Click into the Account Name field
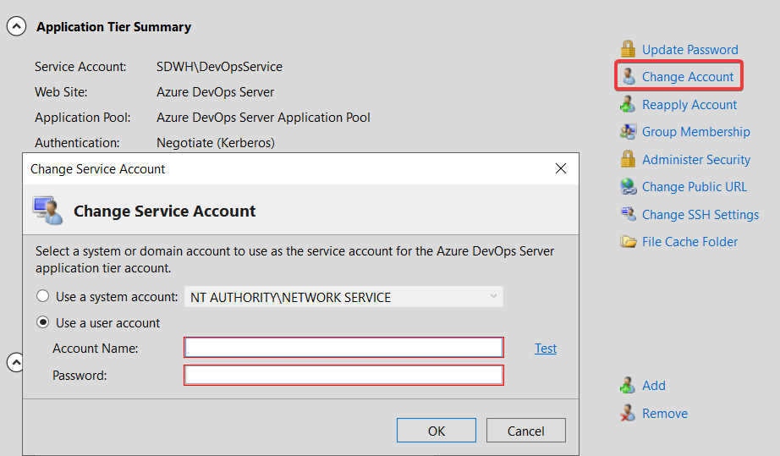The height and width of the screenshot is (456, 780). pos(343,348)
